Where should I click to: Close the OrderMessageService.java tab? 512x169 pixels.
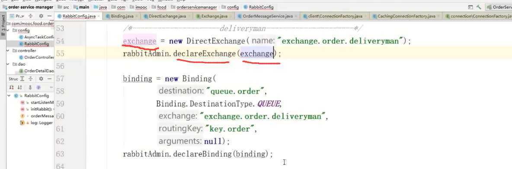click(295, 16)
